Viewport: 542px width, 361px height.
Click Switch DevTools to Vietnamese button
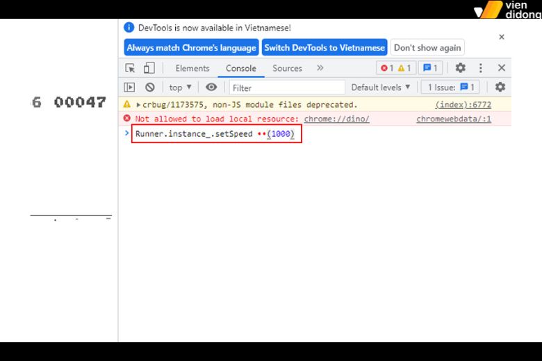325,47
